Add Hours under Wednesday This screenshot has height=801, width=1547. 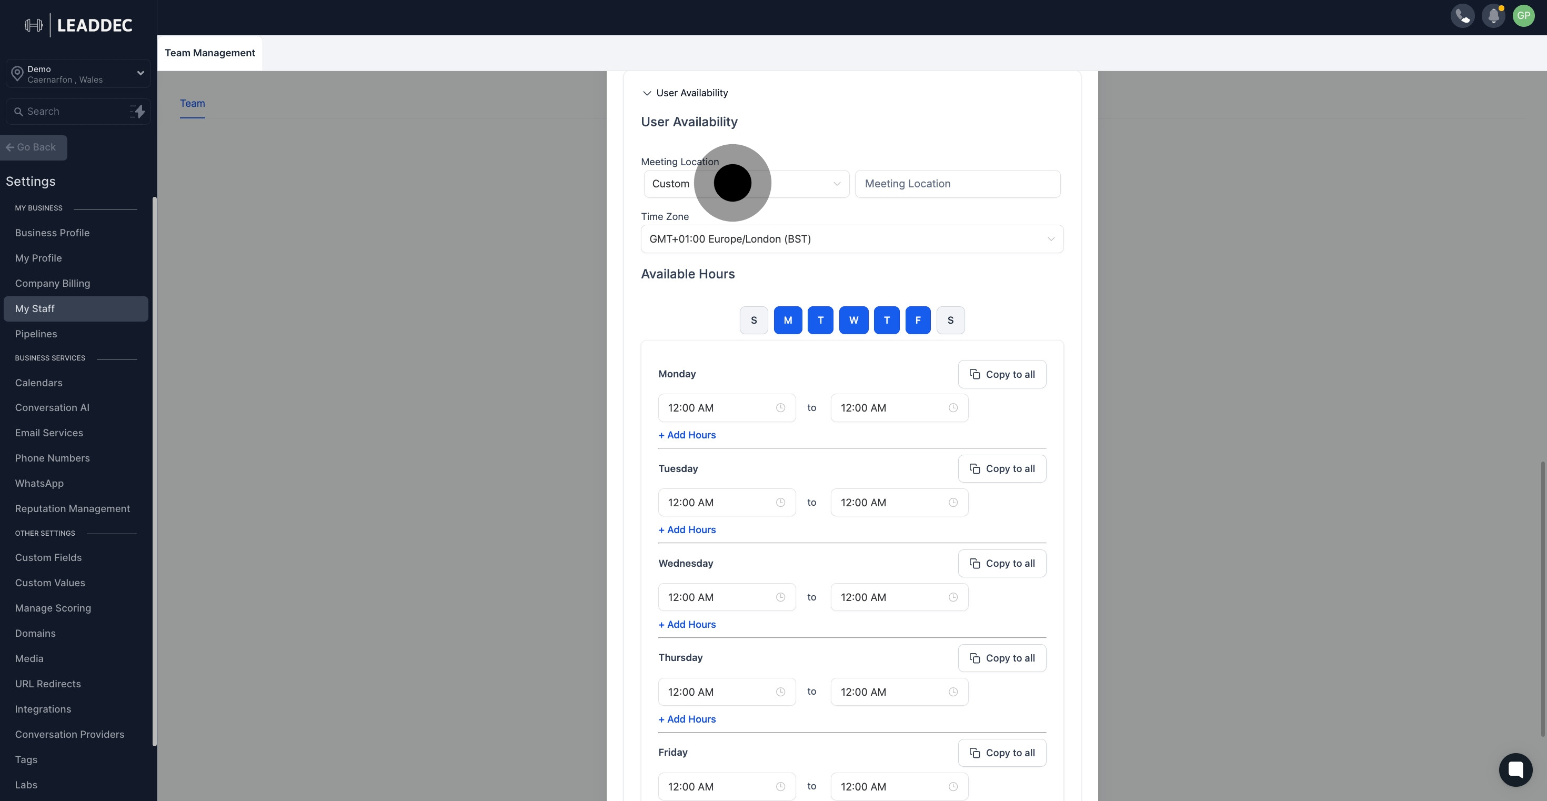687,625
